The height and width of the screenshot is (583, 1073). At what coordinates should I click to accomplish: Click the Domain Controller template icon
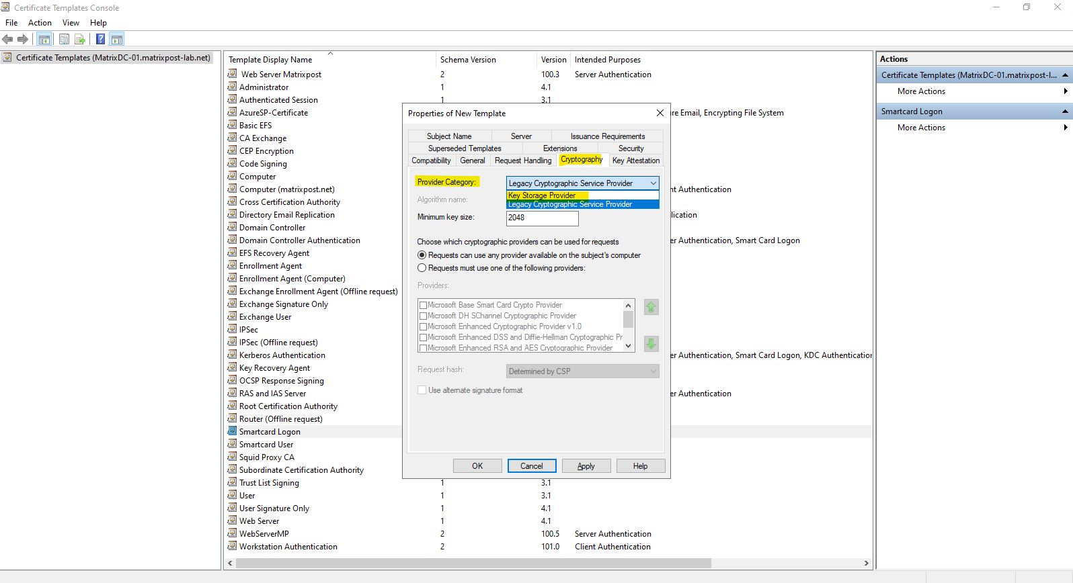pyautogui.click(x=232, y=227)
